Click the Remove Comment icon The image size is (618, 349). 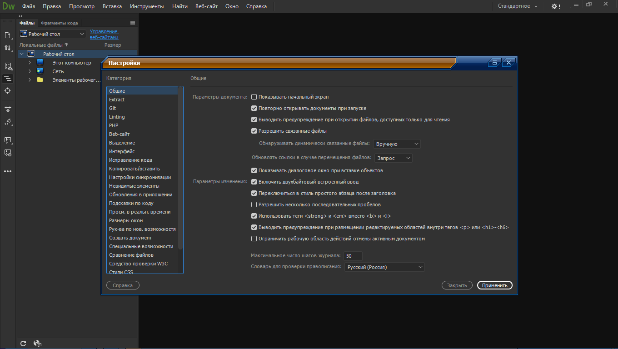pos(8,153)
